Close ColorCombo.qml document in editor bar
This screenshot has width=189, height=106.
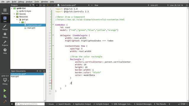[x=92, y=5]
